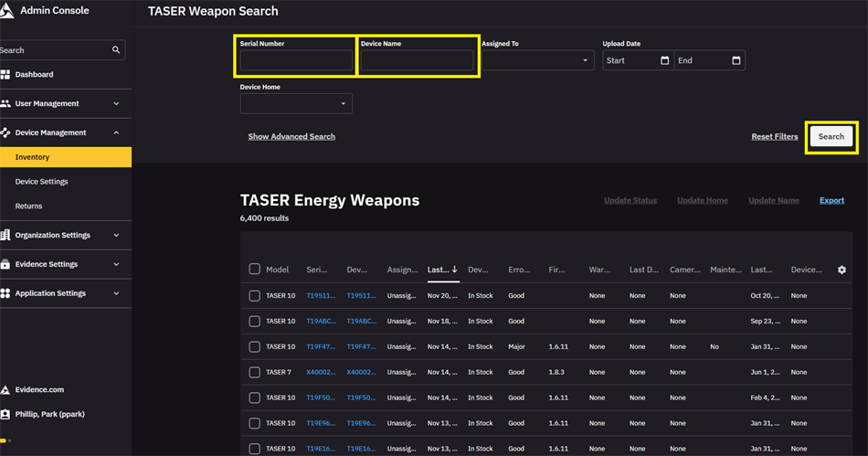Image resolution: width=868 pixels, height=456 pixels.
Task: Go to Returns in the sidebar
Action: (28, 207)
